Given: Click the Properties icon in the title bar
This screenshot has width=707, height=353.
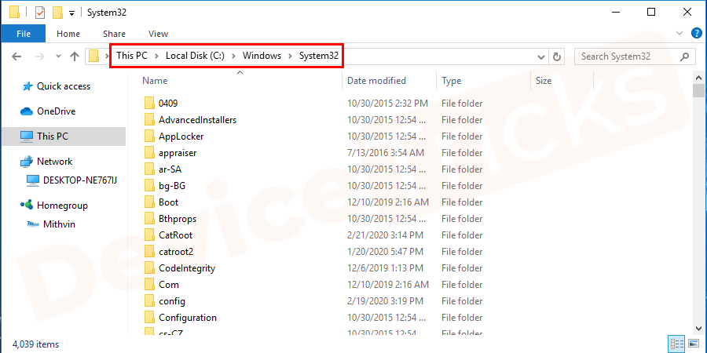Looking at the screenshot, I should [40, 13].
